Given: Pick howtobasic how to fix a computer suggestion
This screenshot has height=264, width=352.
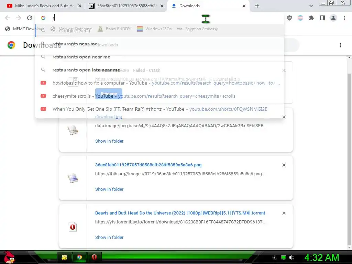Looking at the screenshot, I should click(159, 83).
